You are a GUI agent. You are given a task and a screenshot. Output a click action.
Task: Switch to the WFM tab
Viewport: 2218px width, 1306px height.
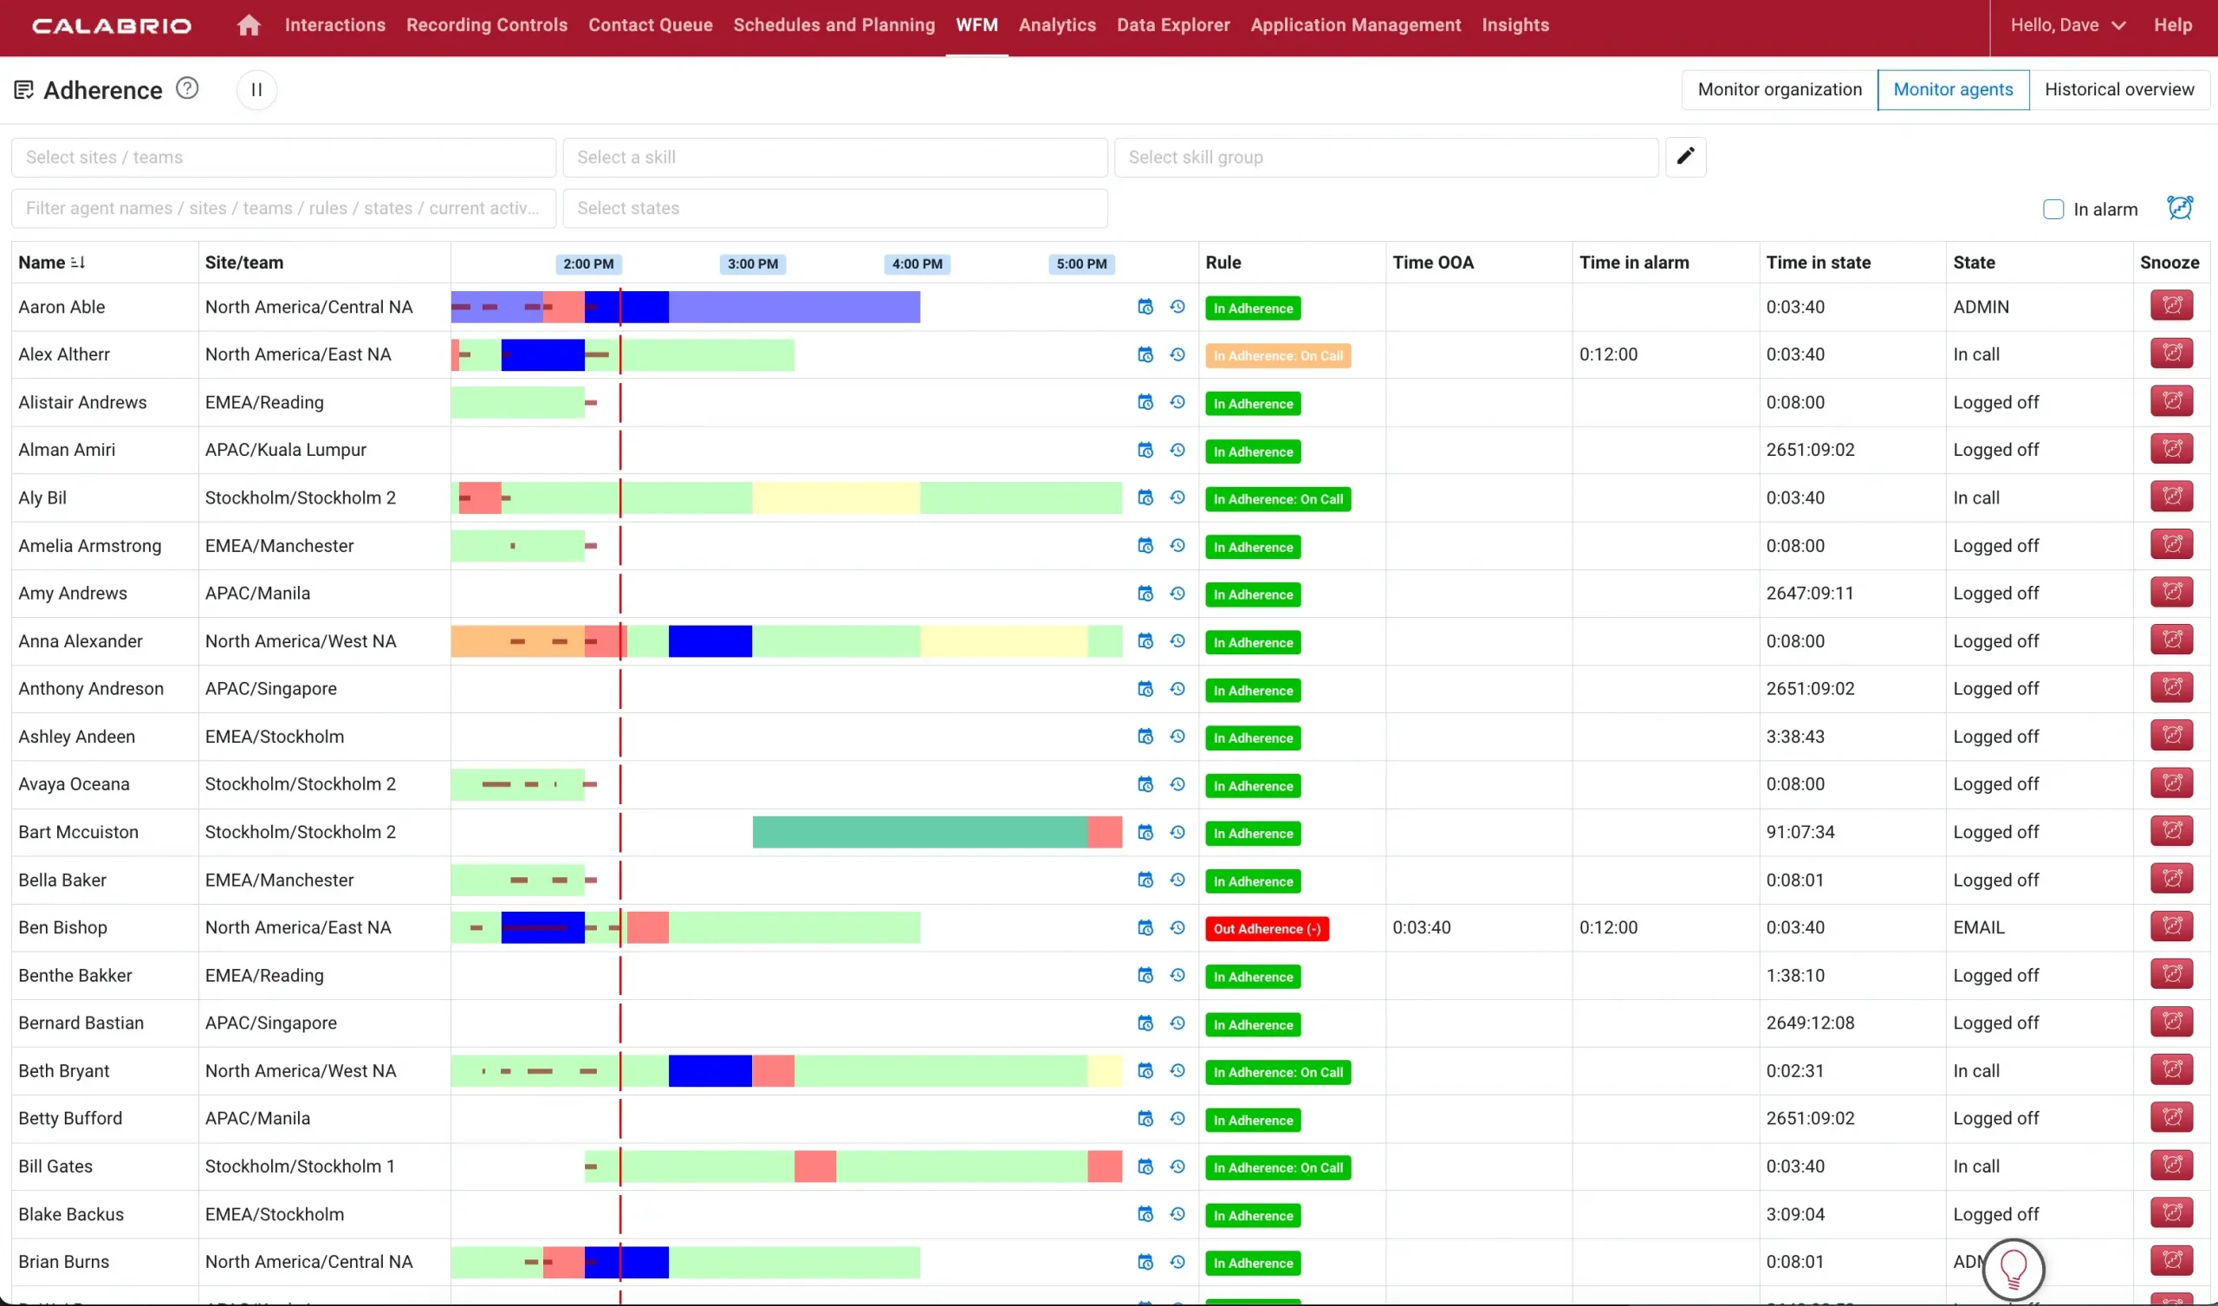(x=976, y=24)
